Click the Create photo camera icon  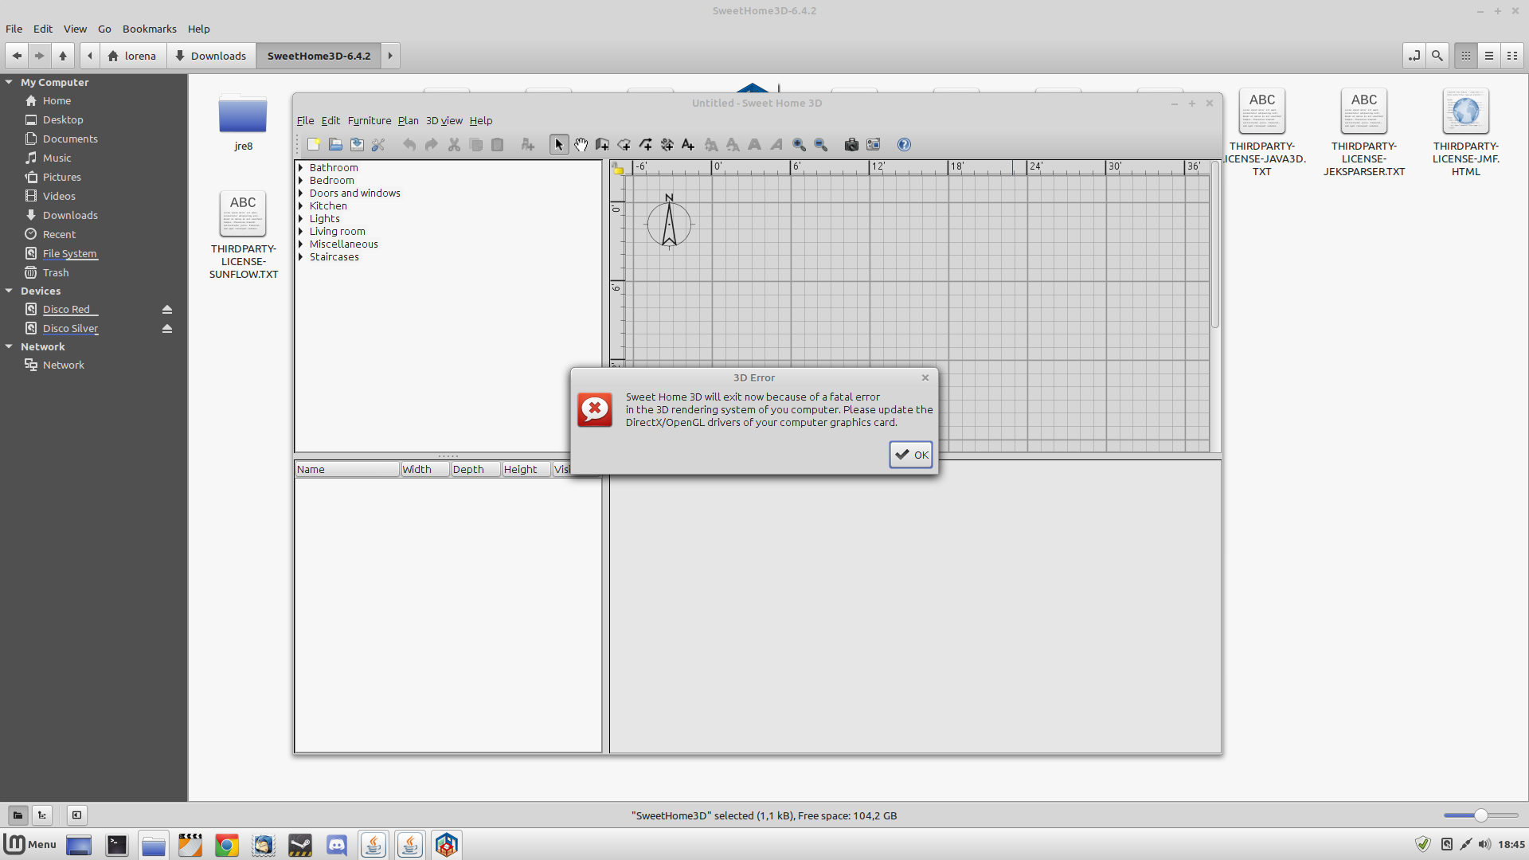pyautogui.click(x=851, y=144)
